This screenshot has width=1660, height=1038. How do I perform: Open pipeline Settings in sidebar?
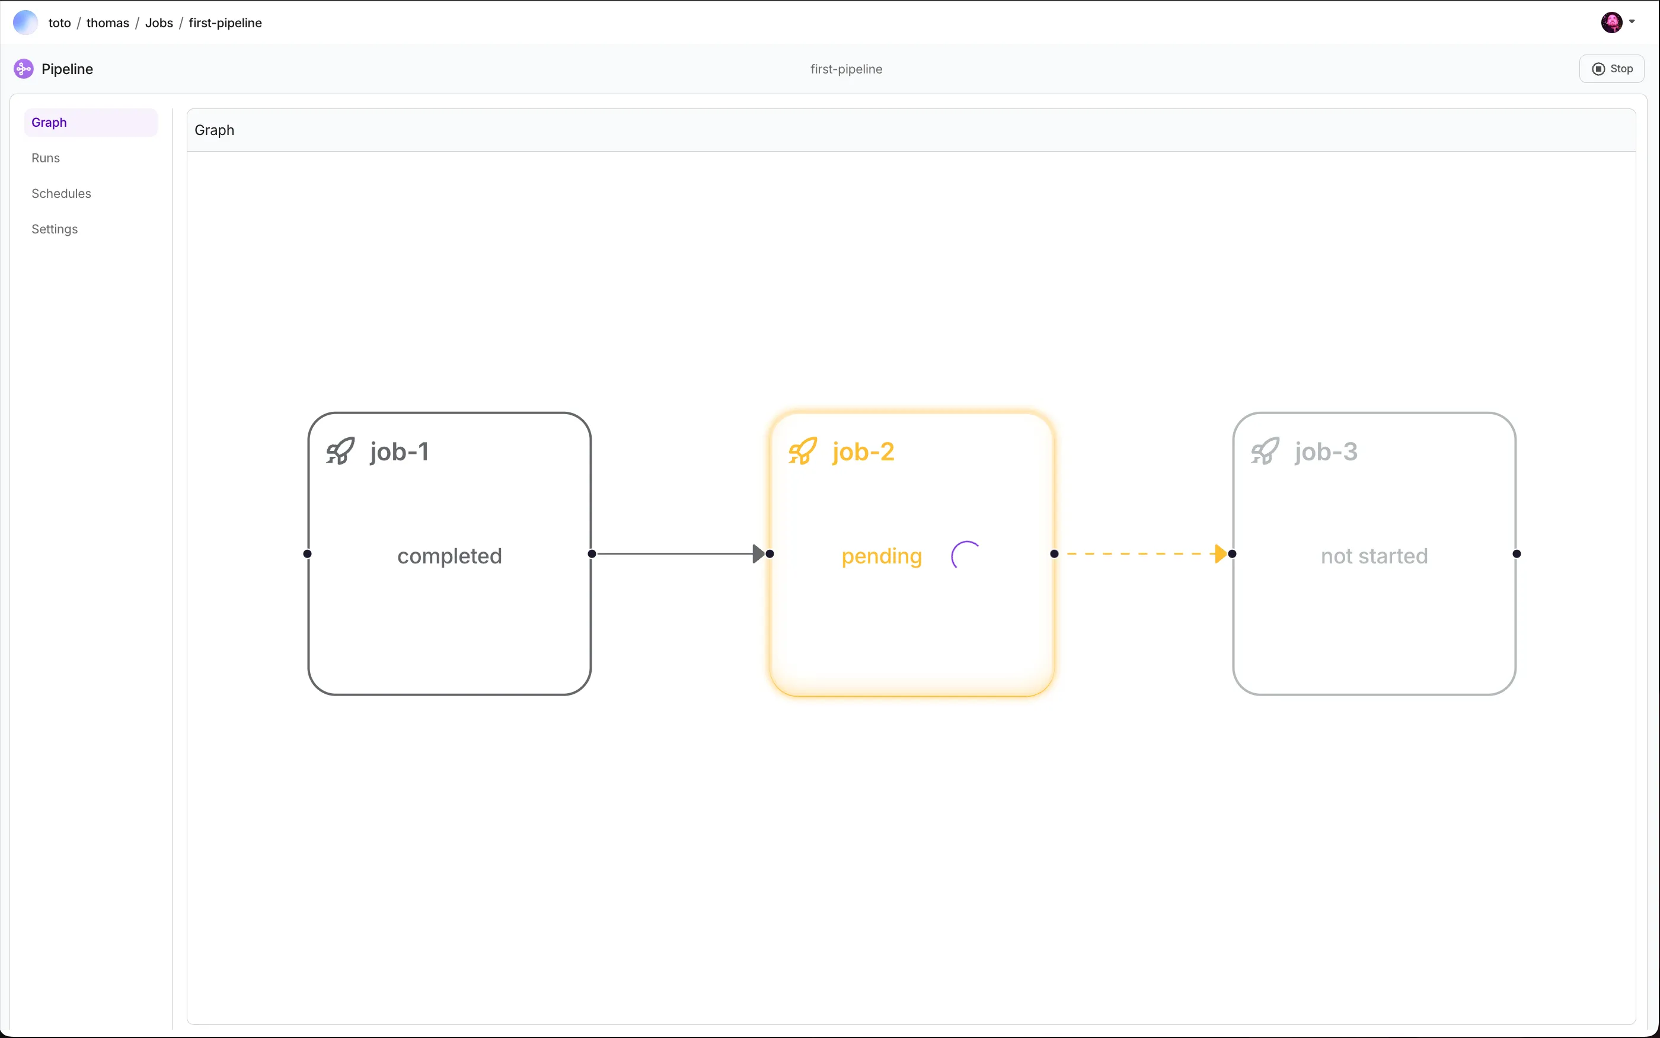coord(55,229)
